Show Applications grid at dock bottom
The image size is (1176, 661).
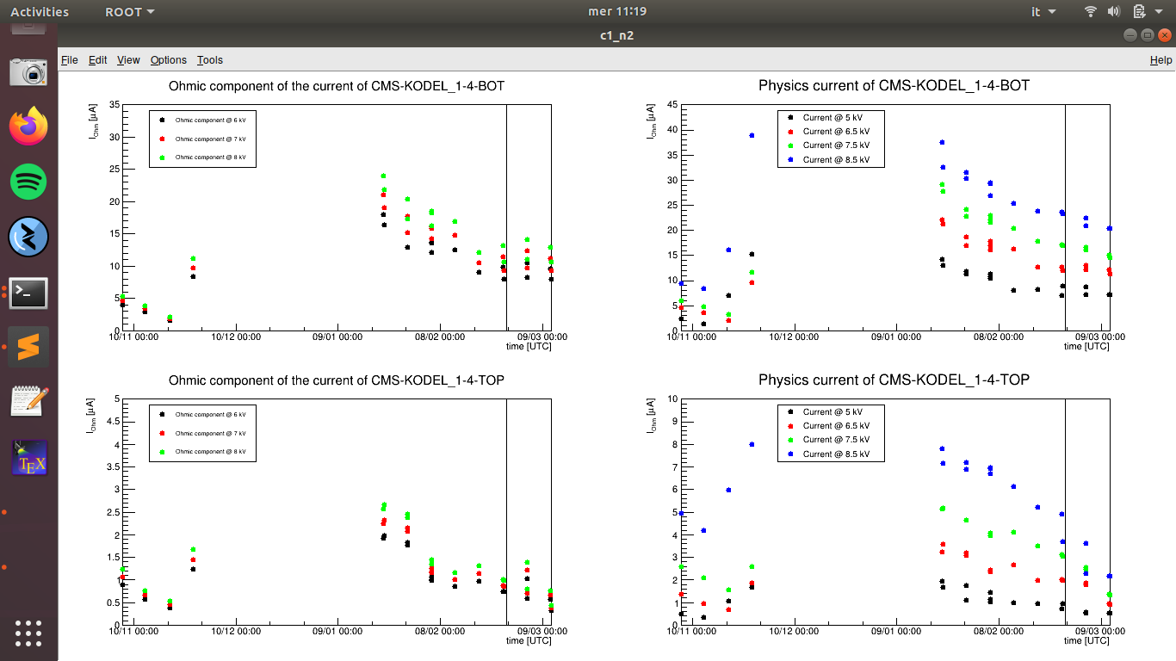(28, 633)
